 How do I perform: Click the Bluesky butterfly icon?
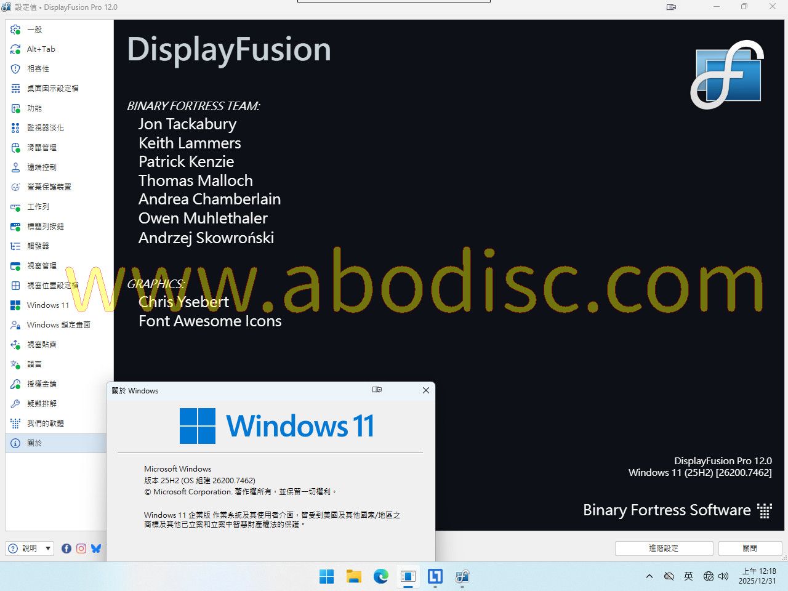tap(96, 548)
